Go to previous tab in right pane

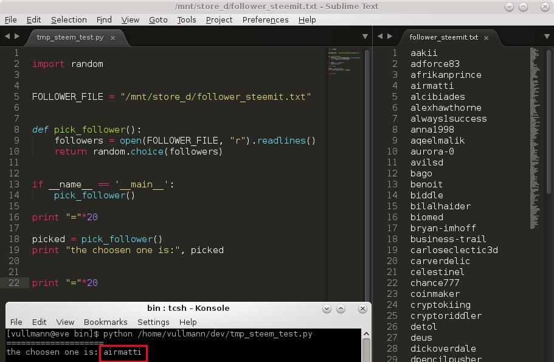tap(380, 36)
